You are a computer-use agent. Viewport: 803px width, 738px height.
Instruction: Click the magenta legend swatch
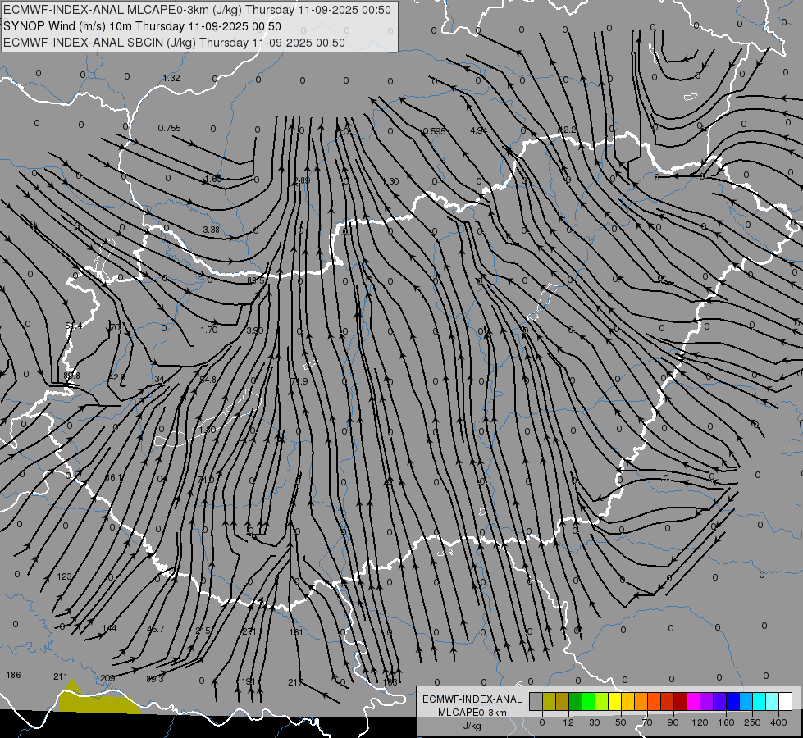(x=693, y=701)
